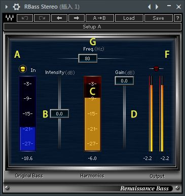Click the Original Bass meter
185x196 pixels.
(27, 113)
